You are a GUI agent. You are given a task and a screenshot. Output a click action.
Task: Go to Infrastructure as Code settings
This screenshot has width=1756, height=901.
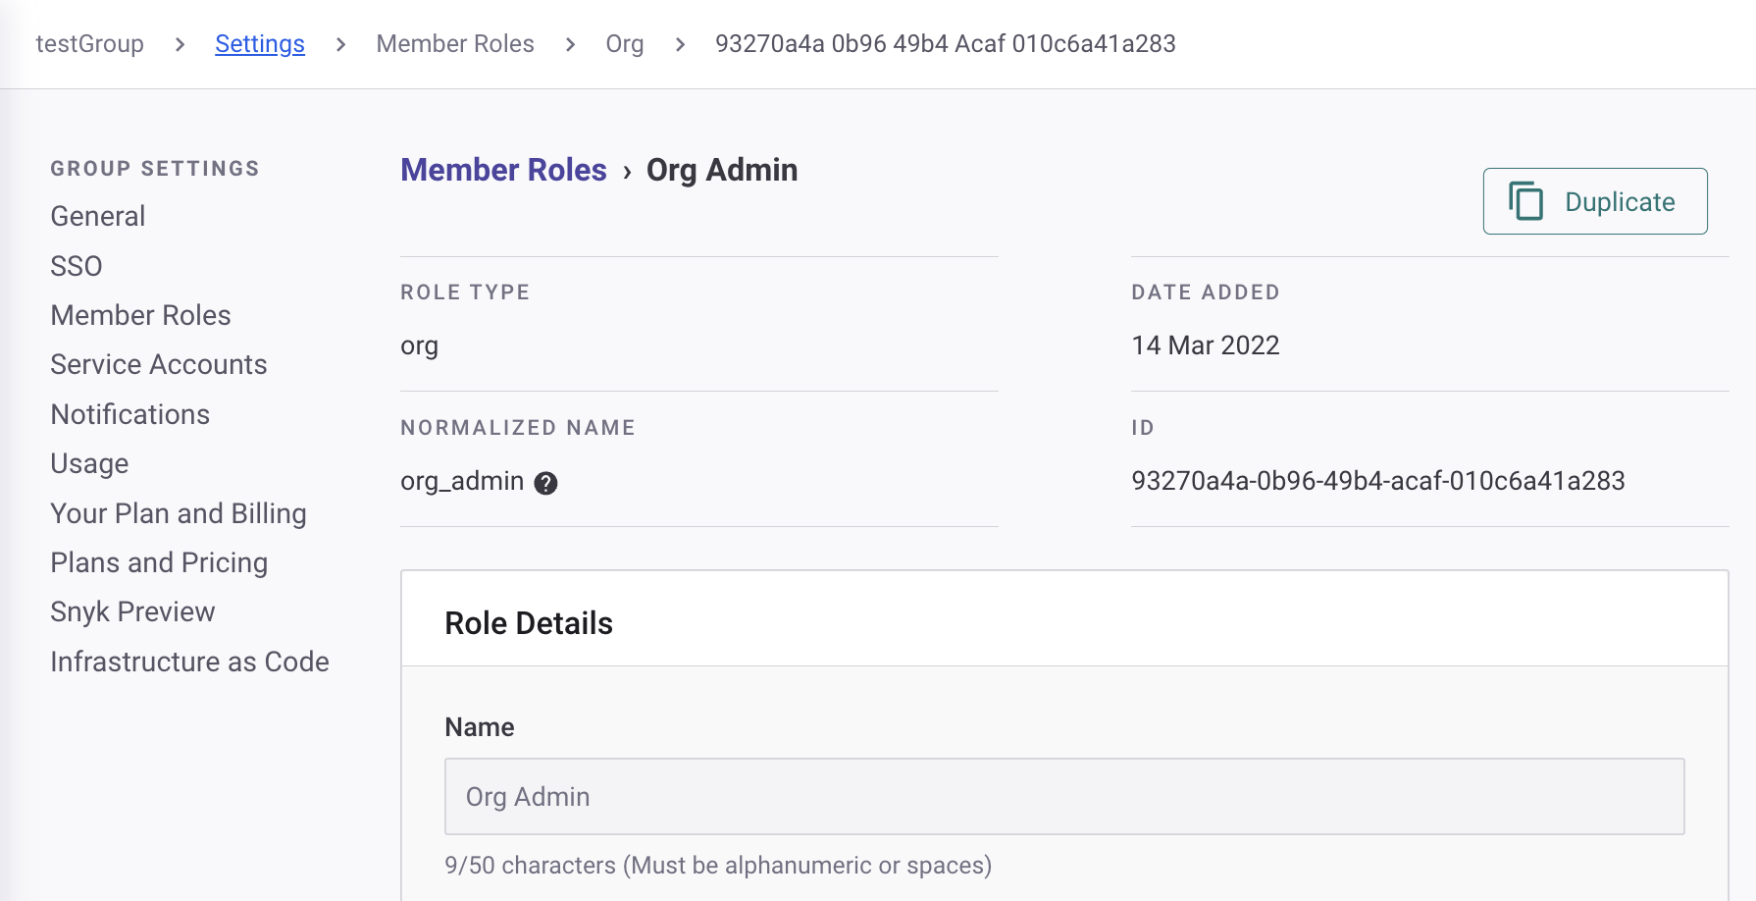coord(190,662)
